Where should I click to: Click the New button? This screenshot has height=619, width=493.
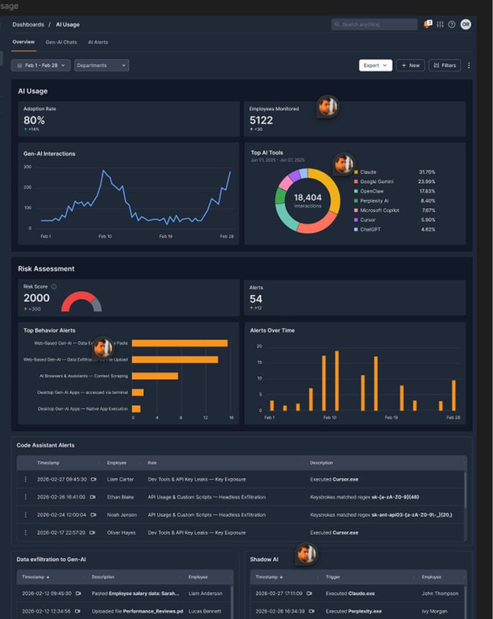click(x=410, y=65)
